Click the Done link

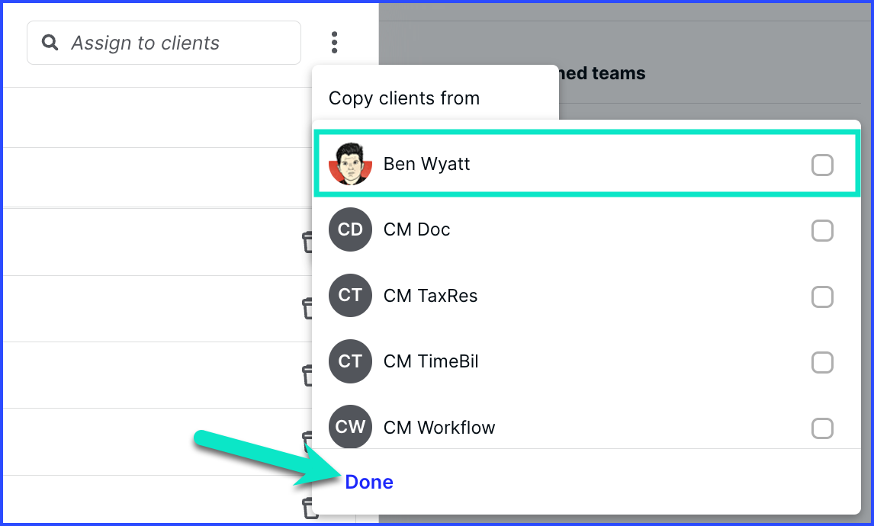point(369,482)
